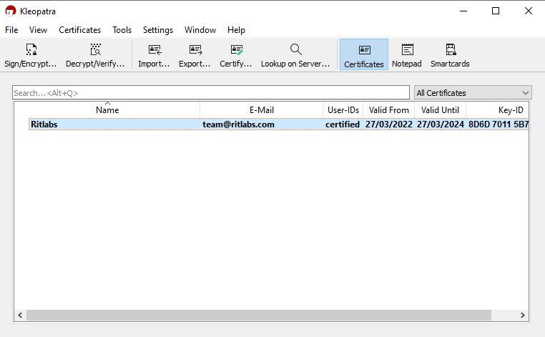This screenshot has width=545, height=337.
Task: Open the Sign/Encrypt tool
Action: 31,55
